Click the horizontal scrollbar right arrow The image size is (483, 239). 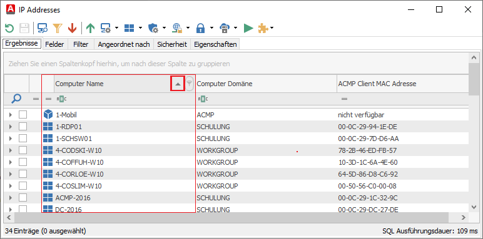463,218
